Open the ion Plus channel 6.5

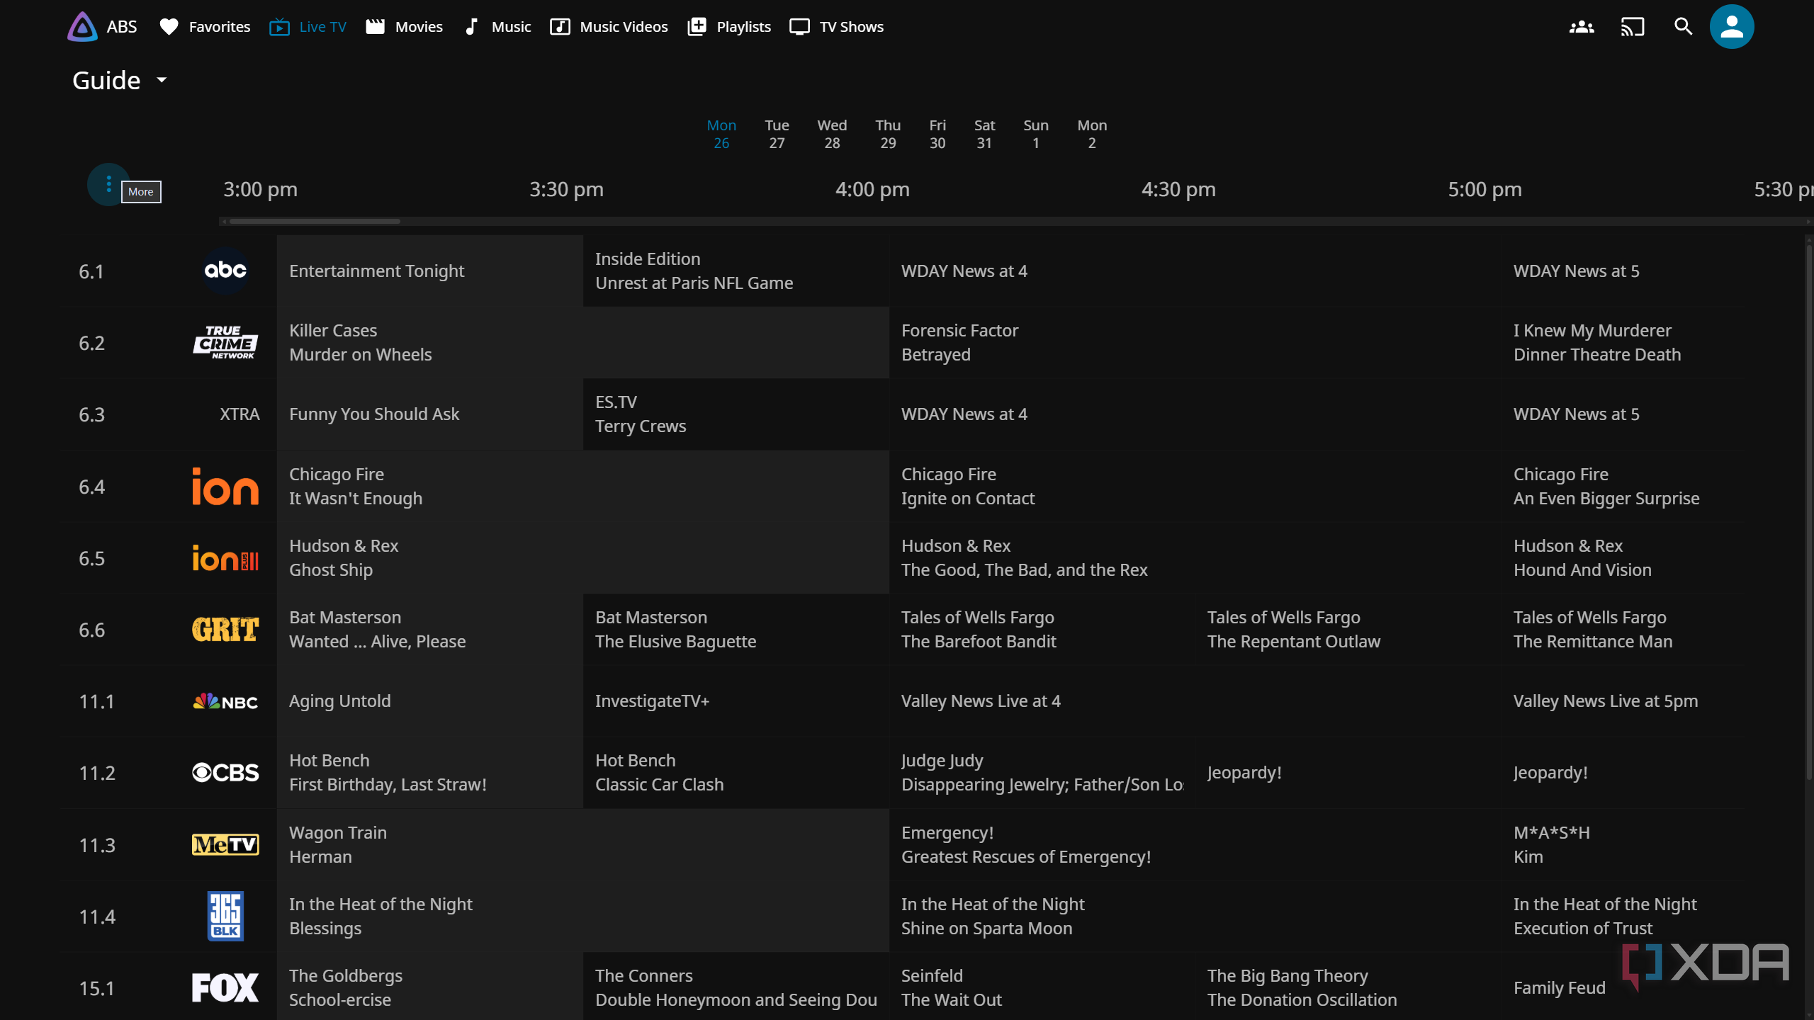(x=225, y=558)
